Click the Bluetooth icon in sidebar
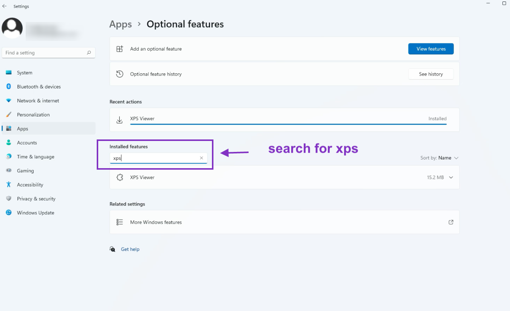The height and width of the screenshot is (311, 510). pyautogui.click(x=9, y=87)
